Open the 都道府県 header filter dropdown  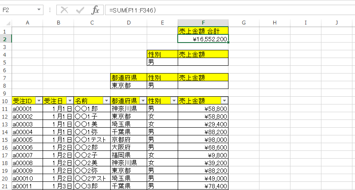pos(142,101)
